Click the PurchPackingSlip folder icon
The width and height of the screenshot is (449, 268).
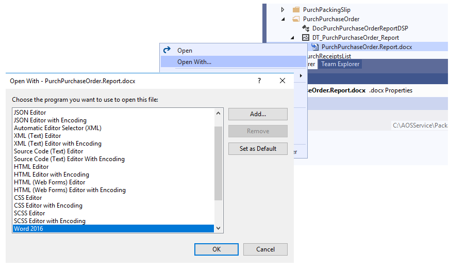click(296, 10)
